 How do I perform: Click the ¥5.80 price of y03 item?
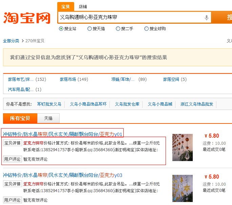tap(212, 177)
